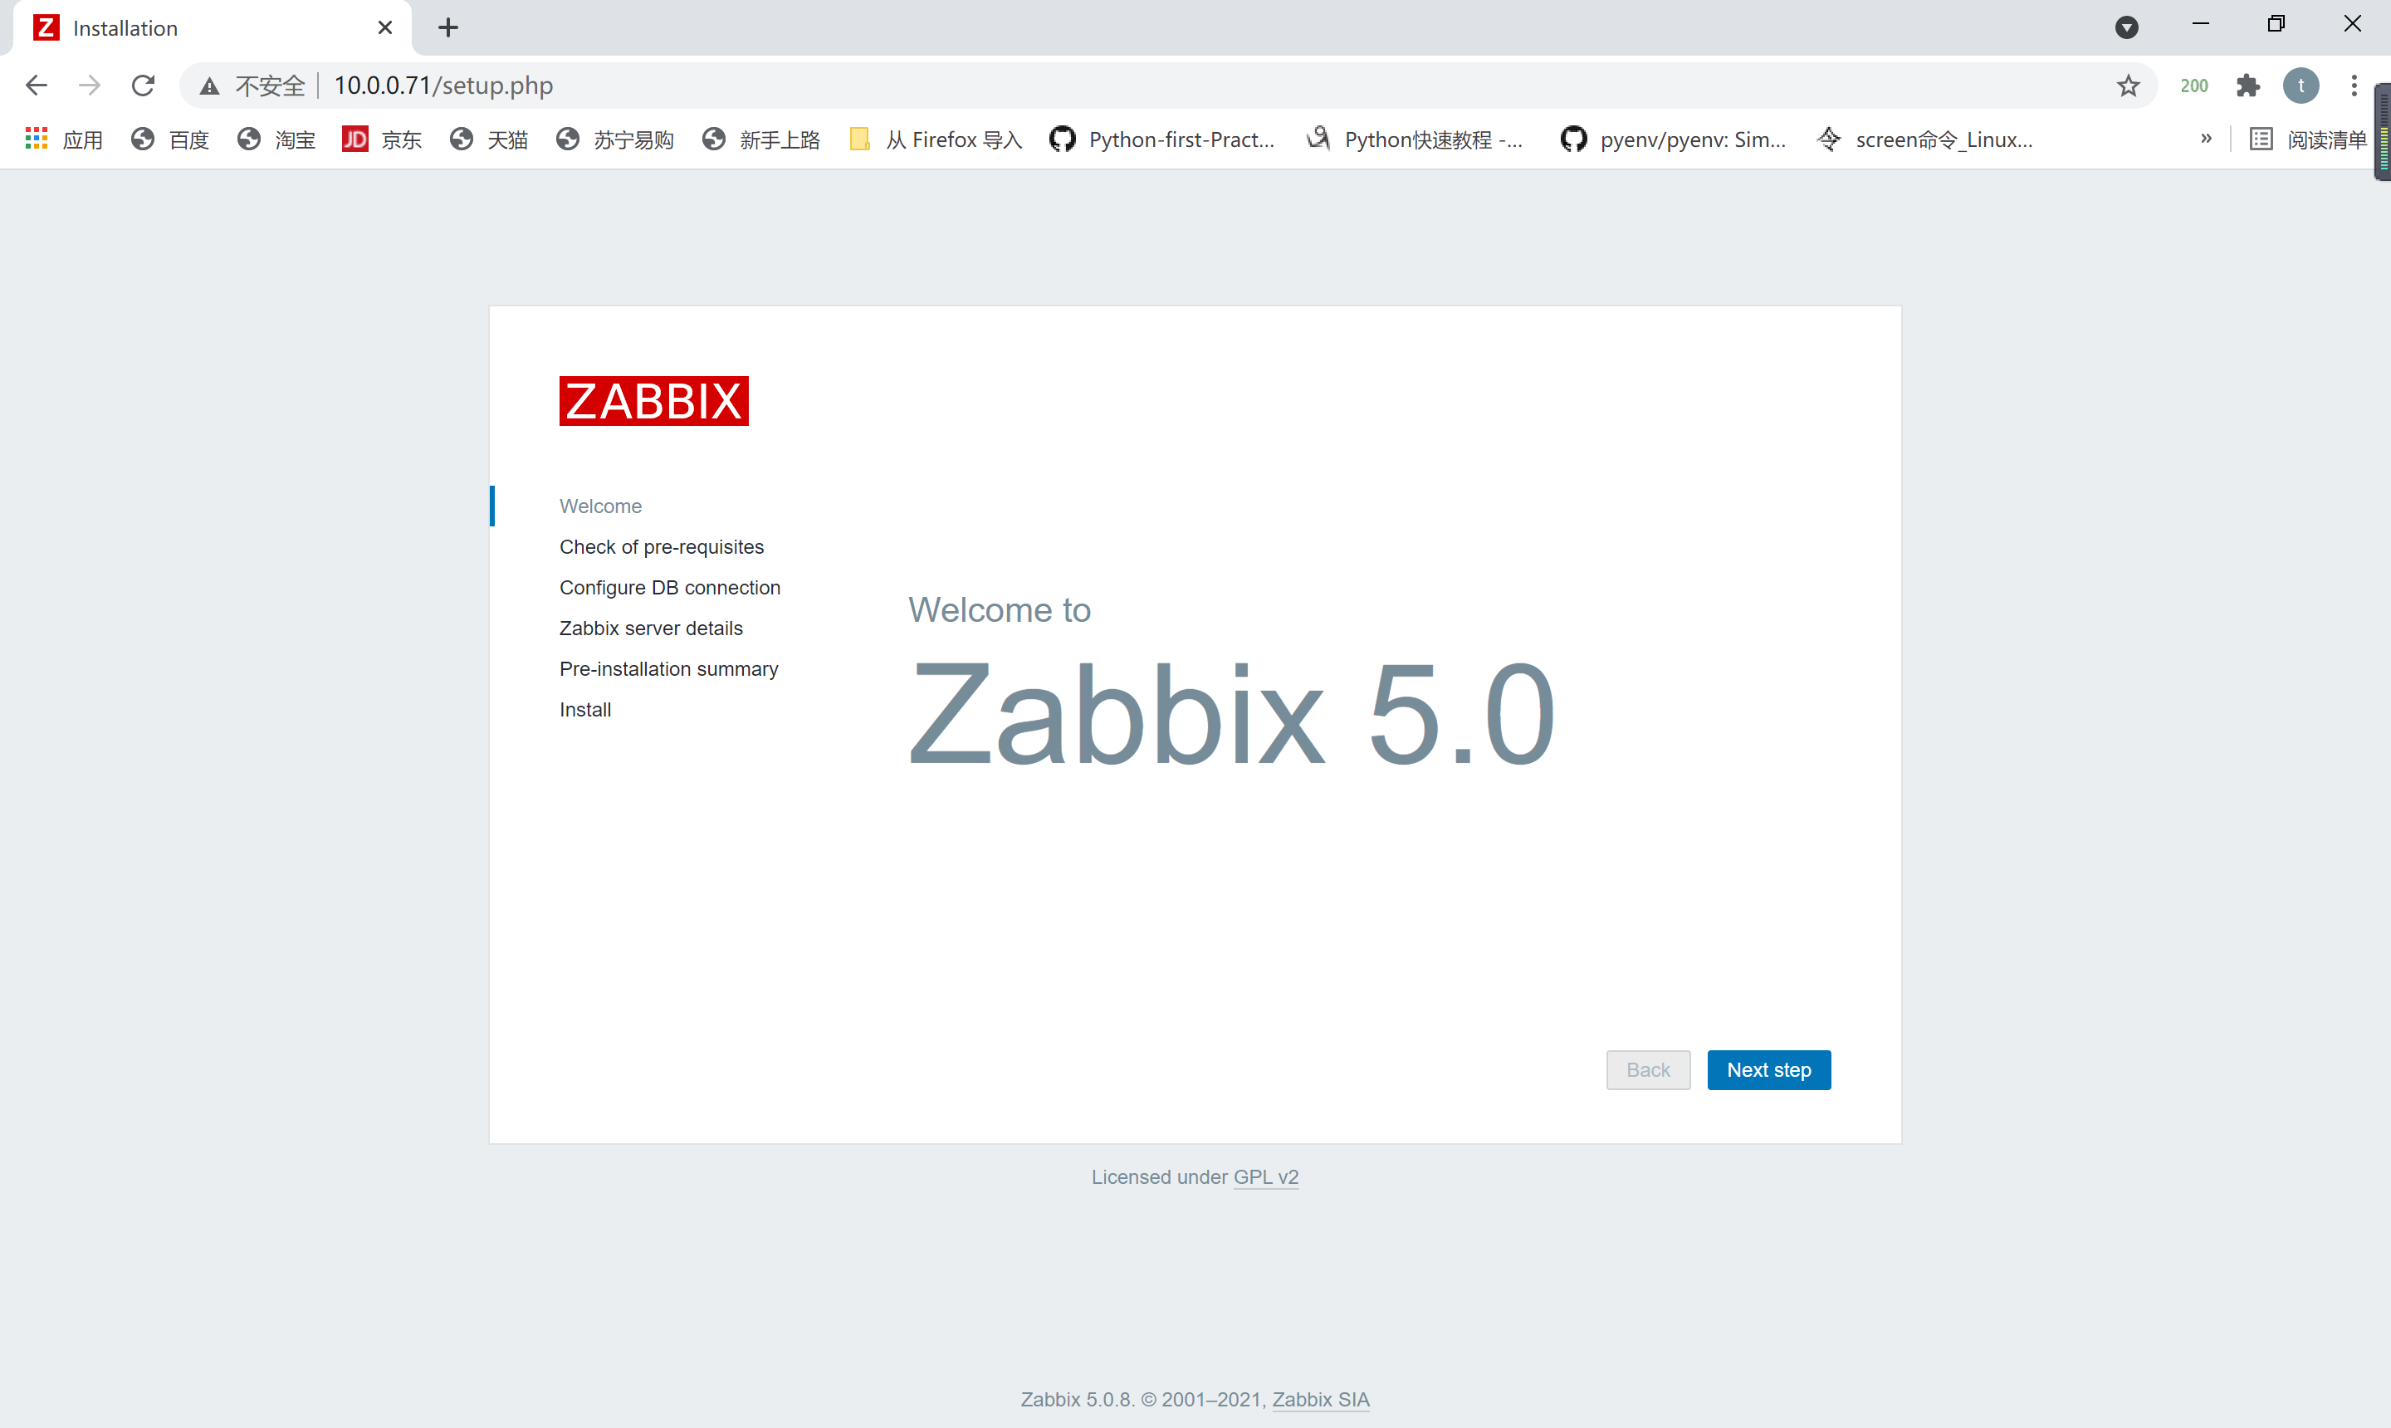Open a new browser tab
This screenshot has height=1428, width=2391.
[447, 28]
